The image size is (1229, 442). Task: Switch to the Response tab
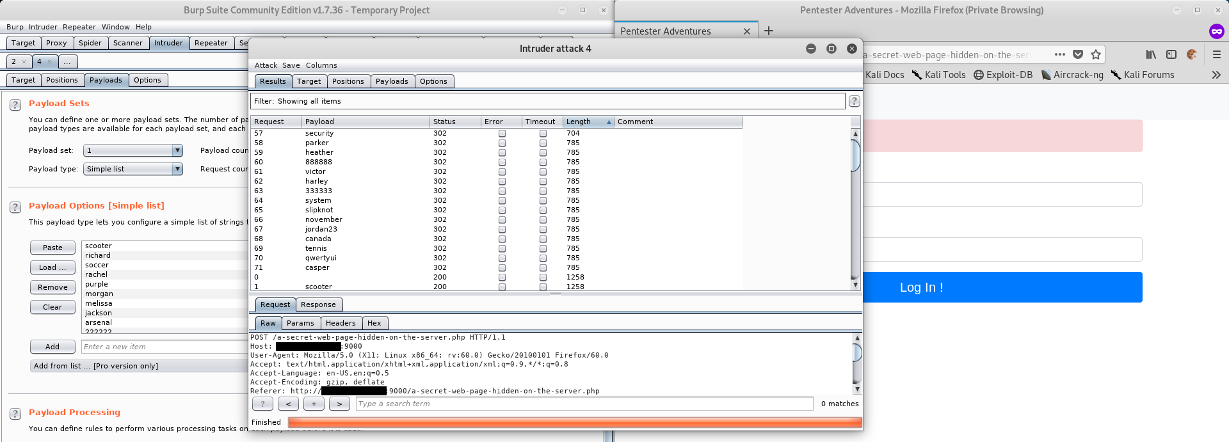pyautogui.click(x=318, y=304)
